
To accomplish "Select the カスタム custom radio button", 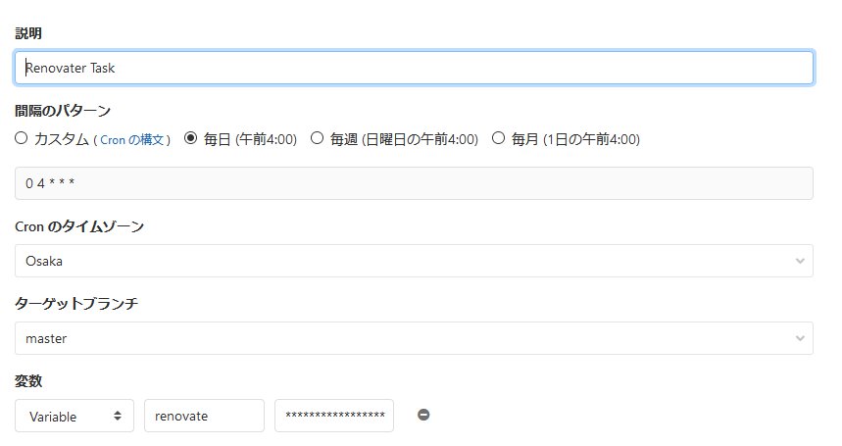I will [22, 139].
